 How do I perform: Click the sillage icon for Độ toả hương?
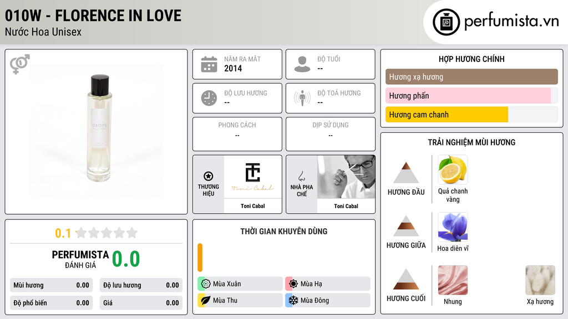point(302,98)
